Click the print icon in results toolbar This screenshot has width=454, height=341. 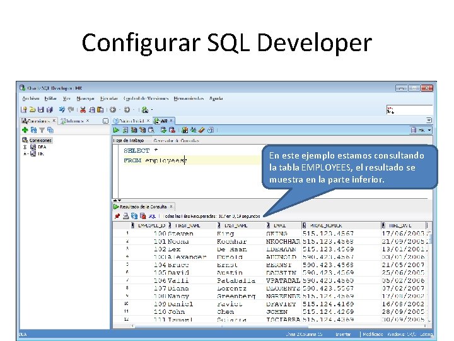click(125, 216)
